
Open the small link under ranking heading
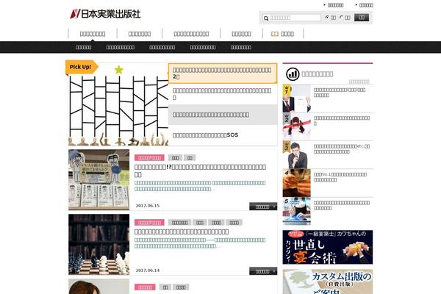click(x=359, y=82)
